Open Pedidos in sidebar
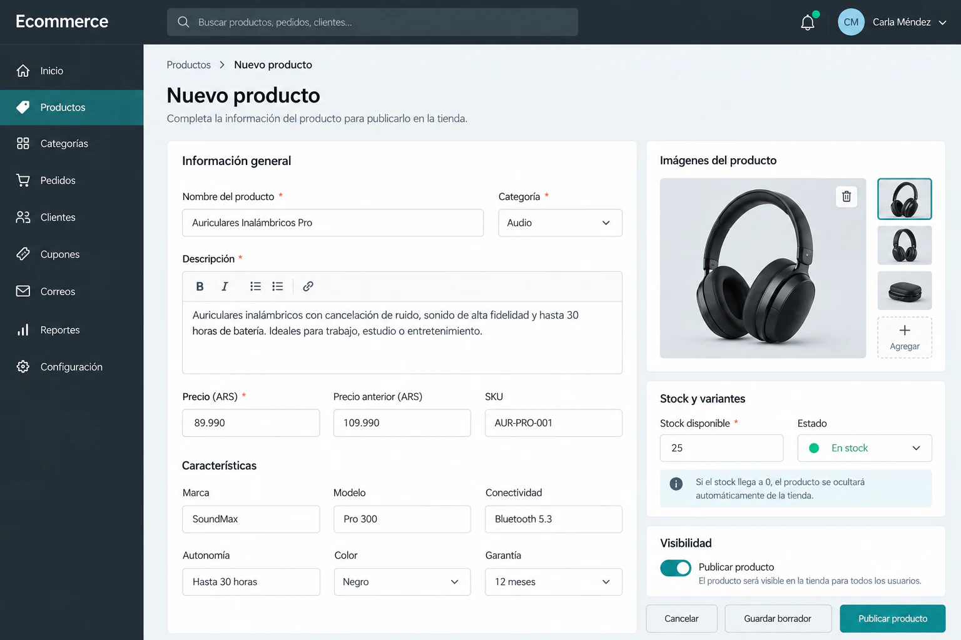The width and height of the screenshot is (961, 640). click(x=72, y=181)
